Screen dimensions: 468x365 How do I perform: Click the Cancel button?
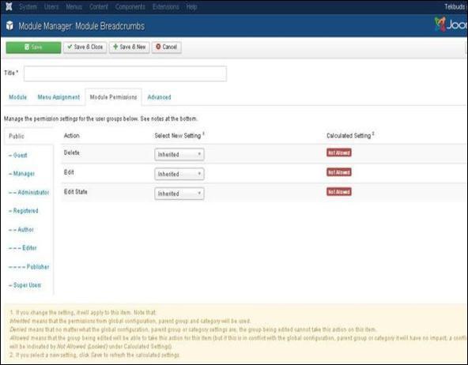coord(167,47)
